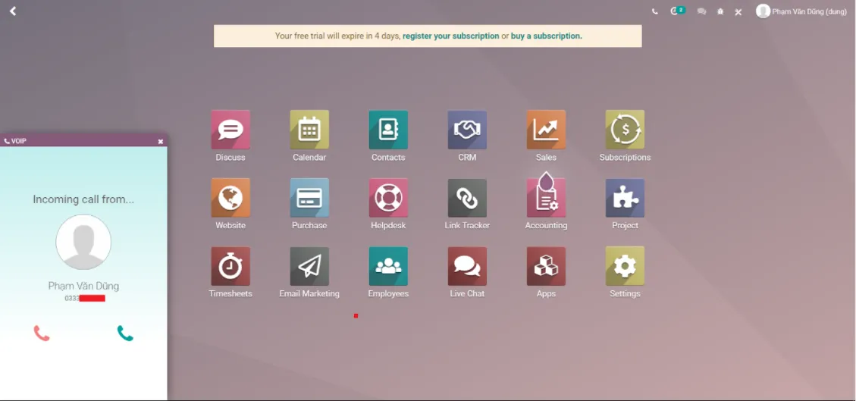Toggle the VOIP phone icon in top bar
This screenshot has height=401, width=856.
coord(654,11)
